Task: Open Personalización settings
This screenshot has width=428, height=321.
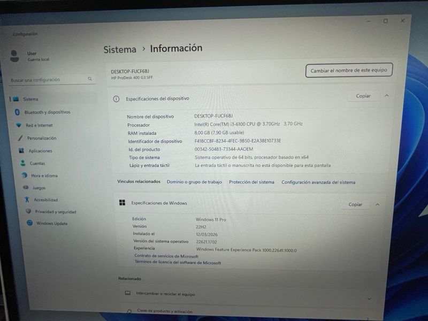Action: (42, 138)
